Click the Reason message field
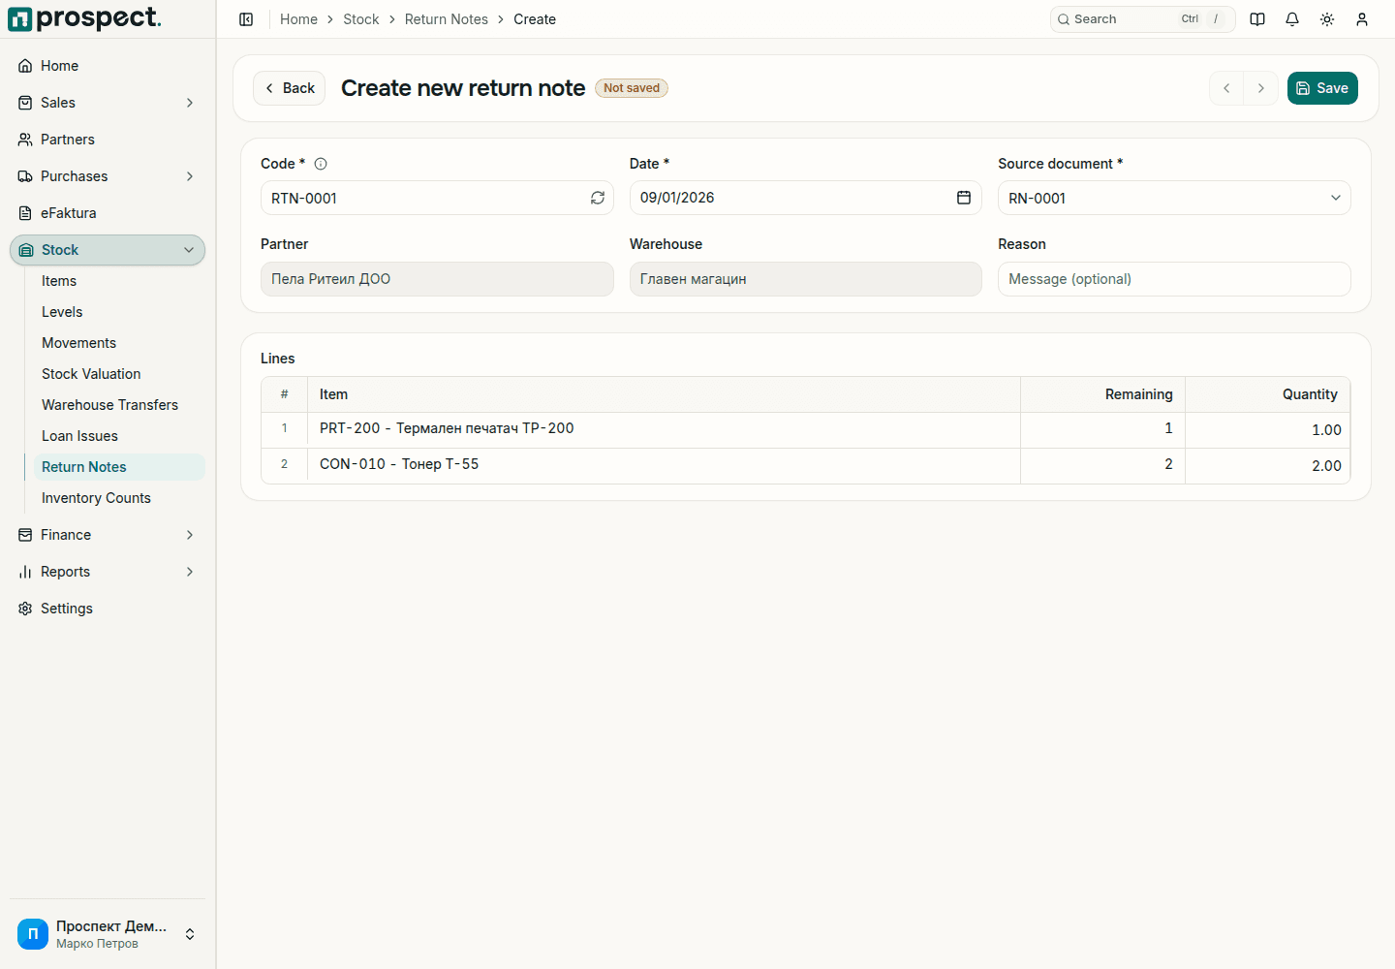This screenshot has width=1395, height=969. click(x=1174, y=279)
